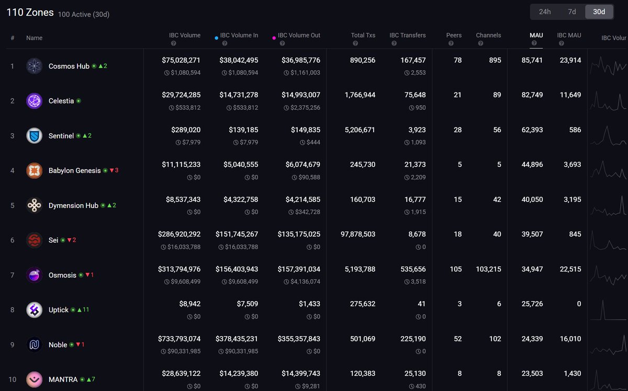Sort table by Total Txs column
Screen dimensions: 628x391
coord(363,35)
